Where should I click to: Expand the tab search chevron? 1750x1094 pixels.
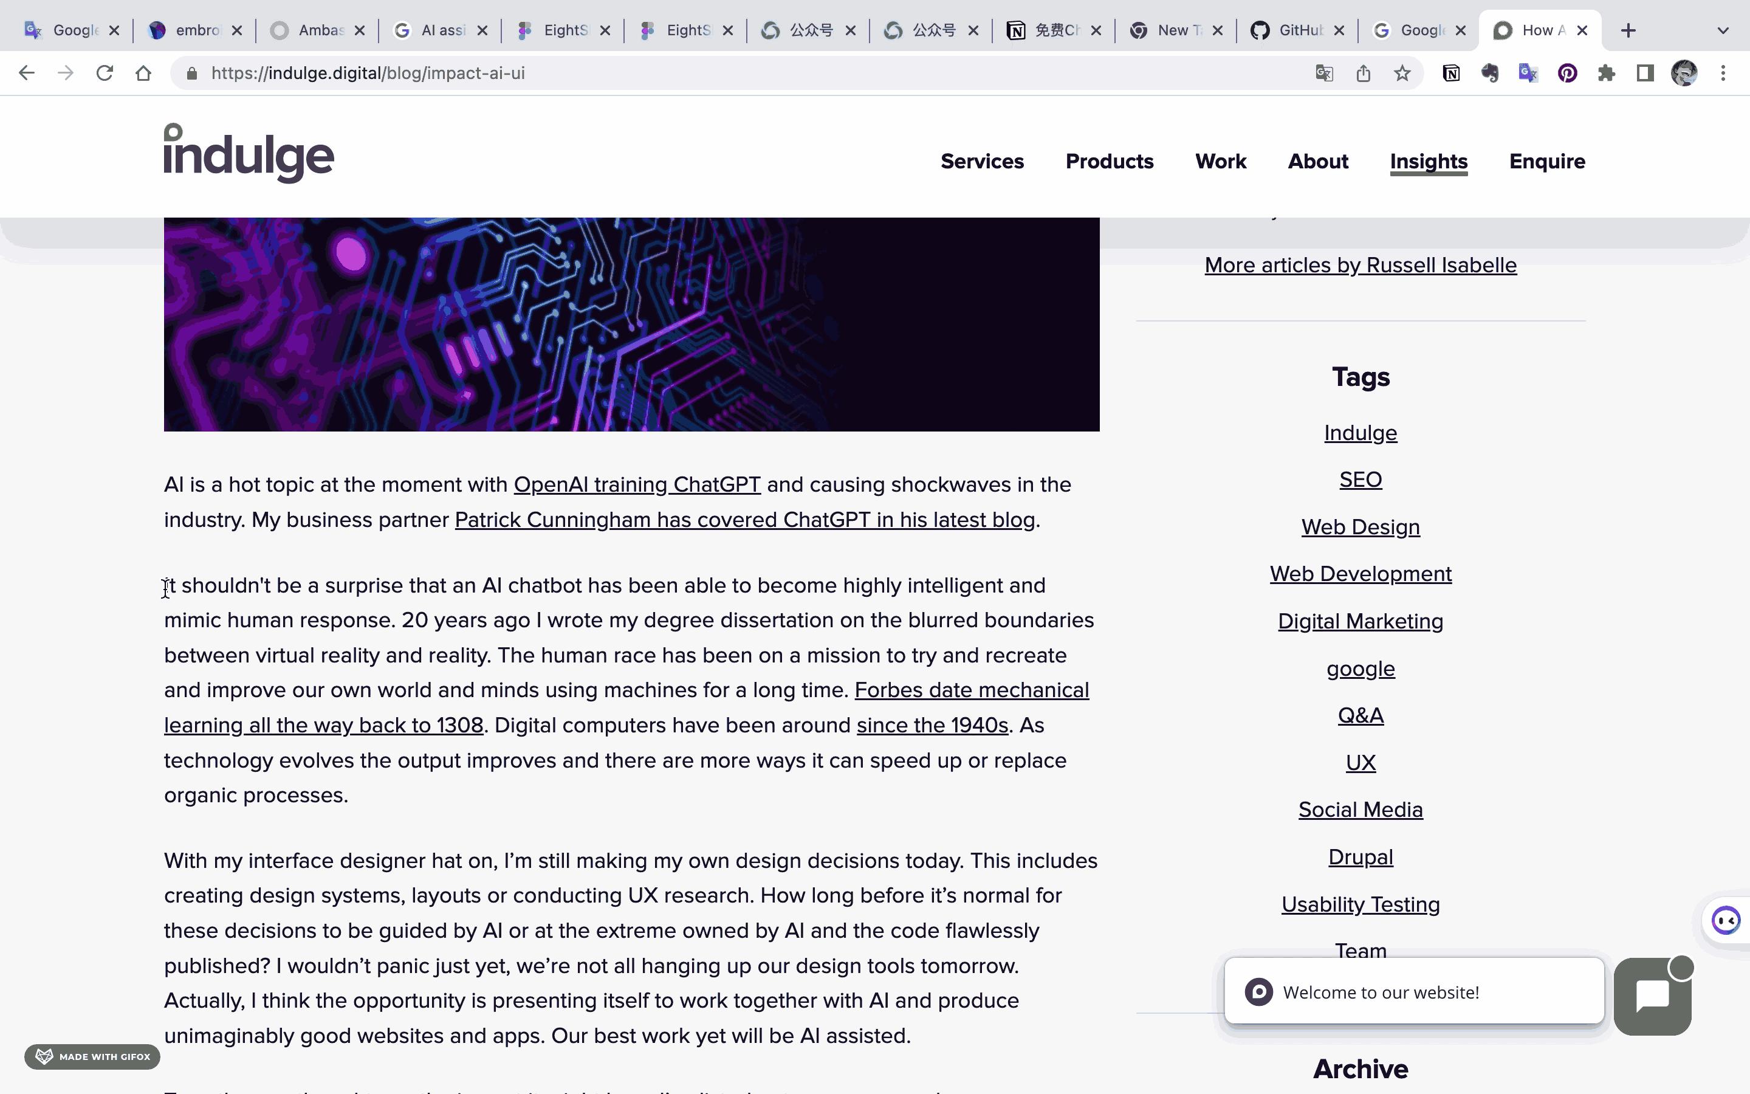(1723, 30)
